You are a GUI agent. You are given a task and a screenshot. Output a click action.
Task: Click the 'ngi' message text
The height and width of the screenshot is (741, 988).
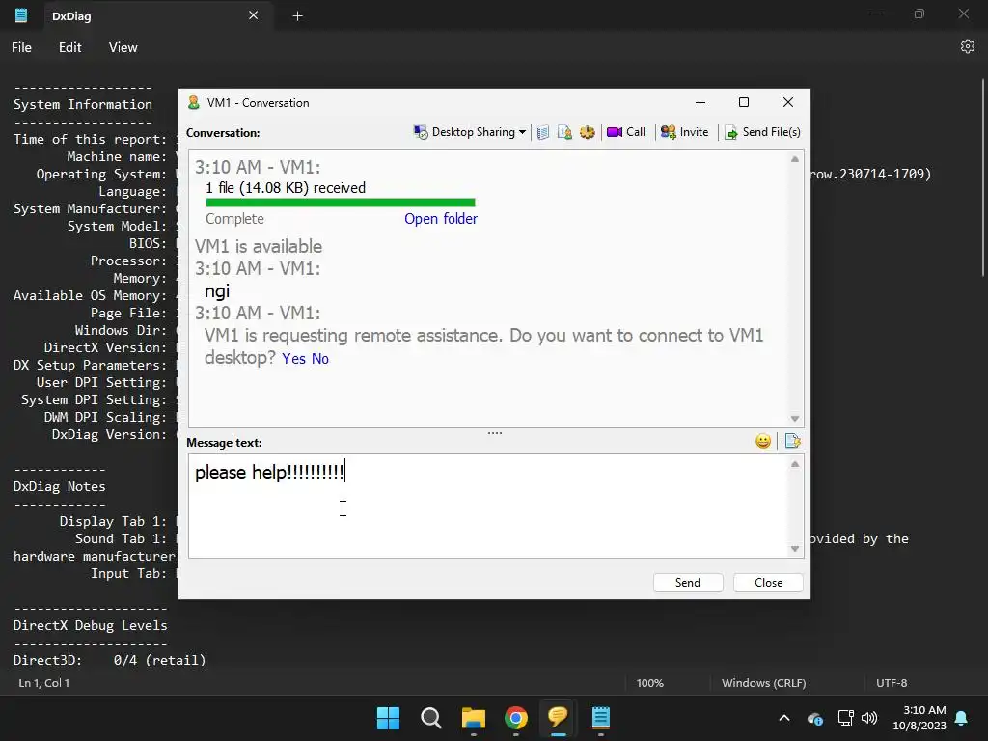(217, 291)
